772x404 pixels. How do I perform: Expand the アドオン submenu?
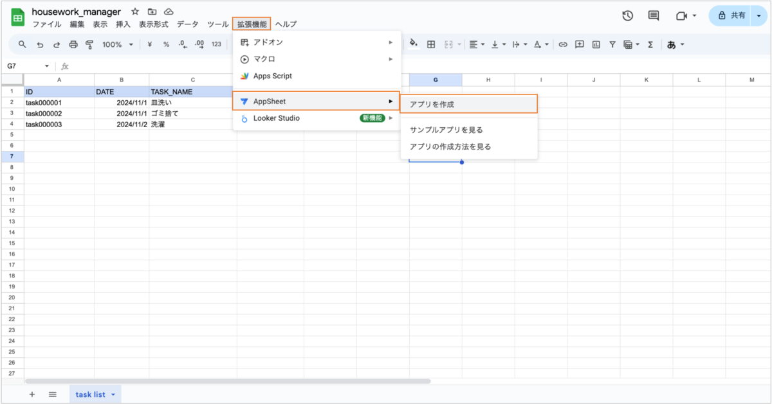click(317, 42)
